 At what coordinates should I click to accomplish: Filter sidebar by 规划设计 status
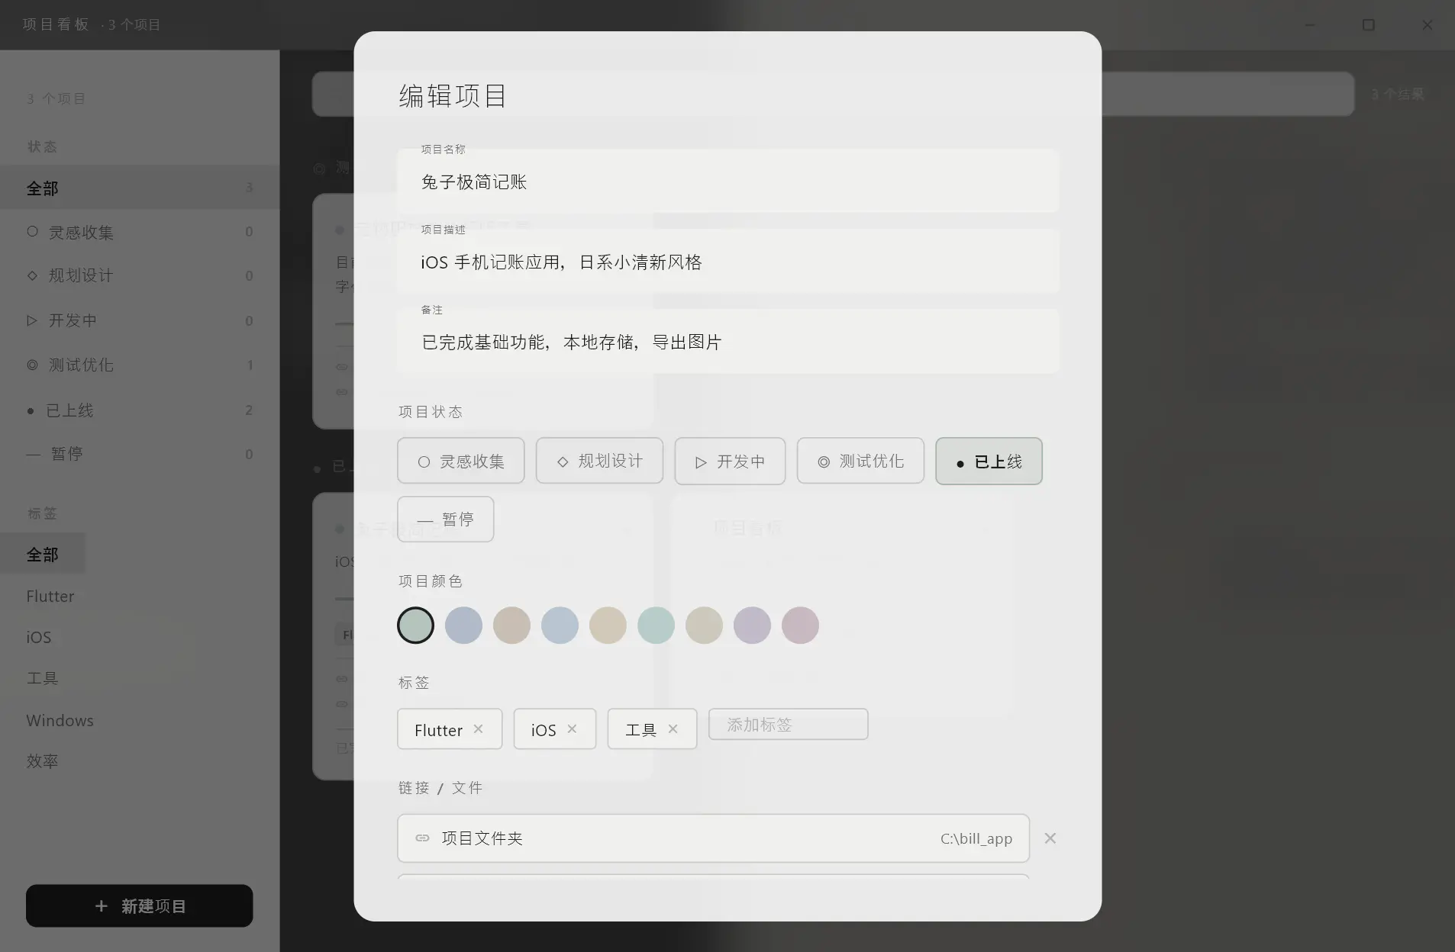click(x=140, y=275)
